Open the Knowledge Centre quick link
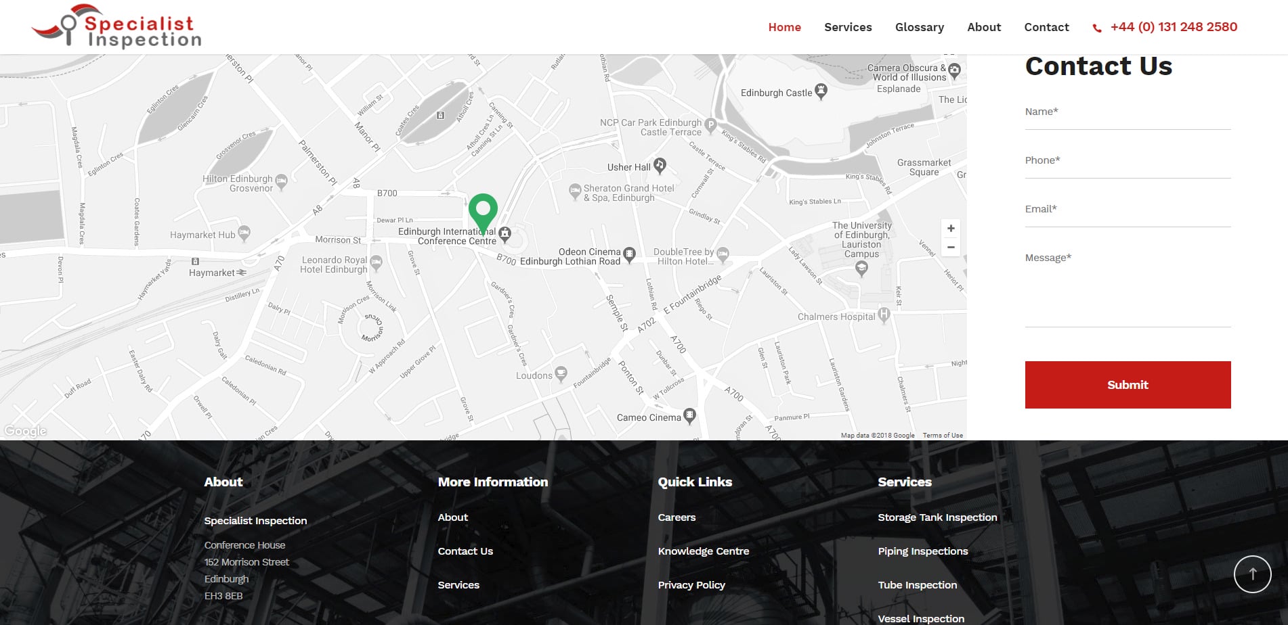Screen dimensions: 1288x625 click(704, 551)
